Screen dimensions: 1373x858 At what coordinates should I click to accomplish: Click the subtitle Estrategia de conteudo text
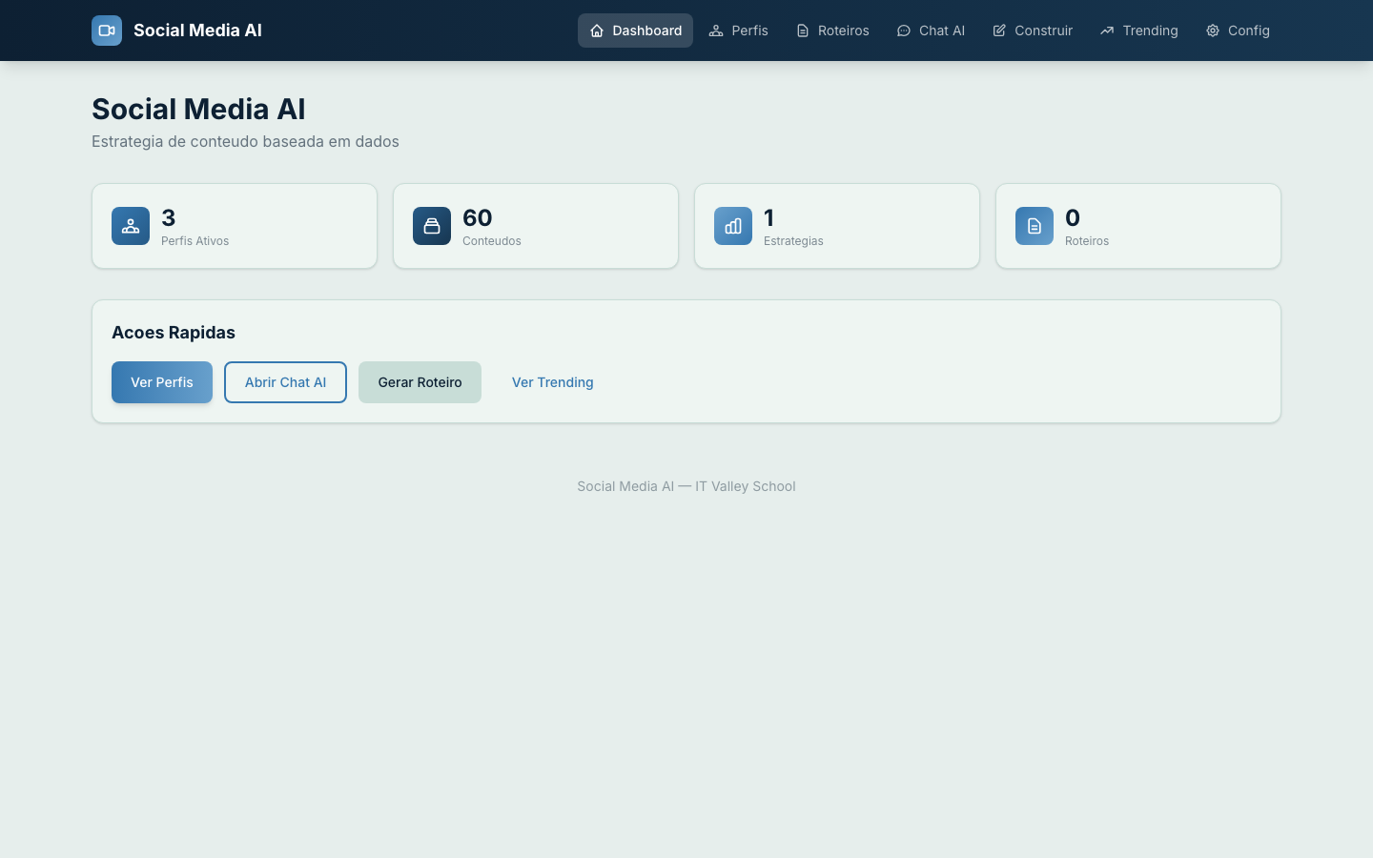click(245, 141)
